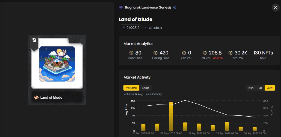Viewport: 281px width, 137px height.
Task: Select the 24h time range
Action: [251, 88]
